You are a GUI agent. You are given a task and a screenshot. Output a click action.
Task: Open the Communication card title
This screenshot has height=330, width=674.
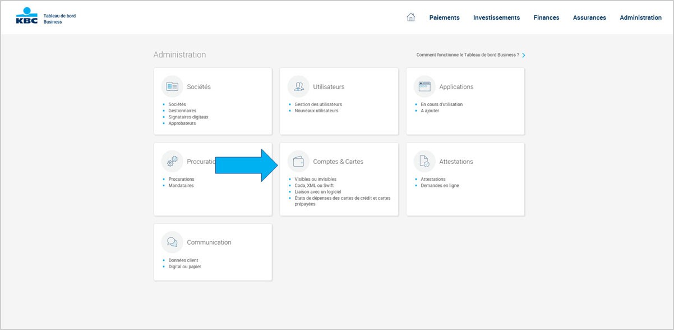pos(209,242)
